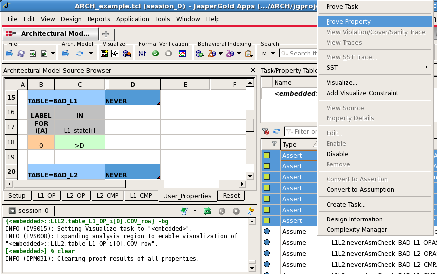Switch to the L2_CMP sheet tab
Image resolution: width=437 pixels, height=274 pixels.
[x=108, y=196]
